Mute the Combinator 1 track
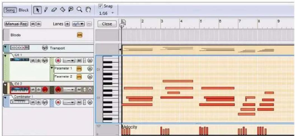The image size is (295, 136). (32, 102)
